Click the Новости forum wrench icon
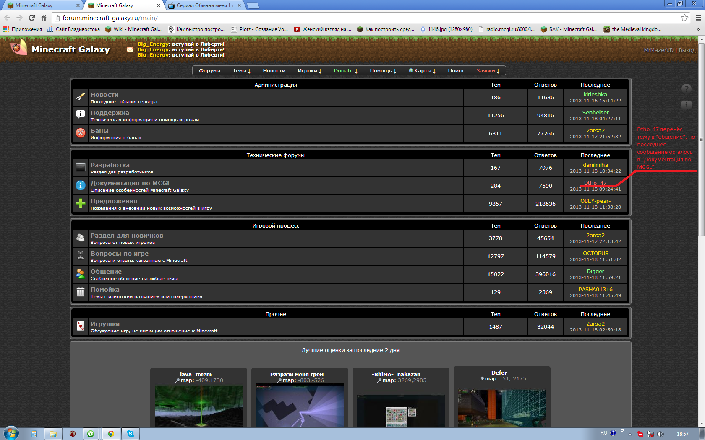 [81, 97]
